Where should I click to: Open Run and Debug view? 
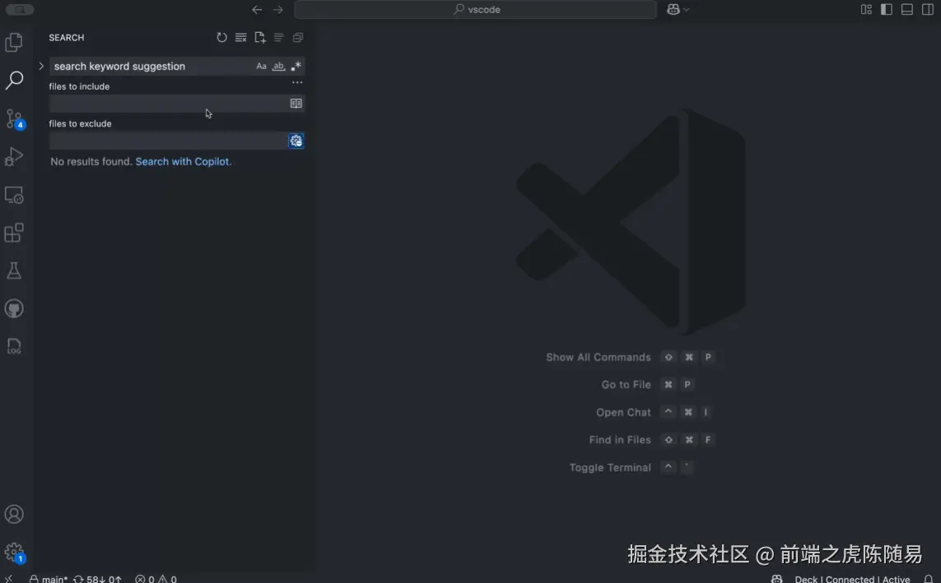point(14,156)
